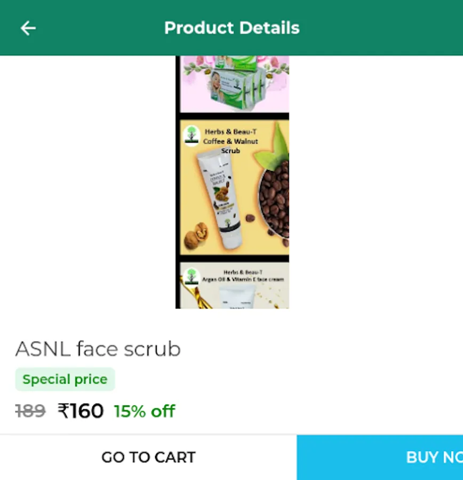Select the ASNL face scrub product title
The image size is (463, 480).
click(98, 349)
